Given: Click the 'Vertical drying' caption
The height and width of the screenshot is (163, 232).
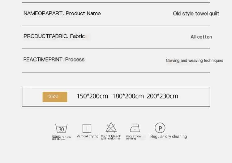Looking at the screenshot, I should [87, 136].
